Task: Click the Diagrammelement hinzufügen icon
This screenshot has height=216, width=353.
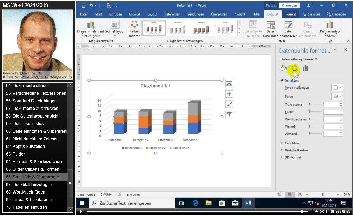Action: (91, 25)
